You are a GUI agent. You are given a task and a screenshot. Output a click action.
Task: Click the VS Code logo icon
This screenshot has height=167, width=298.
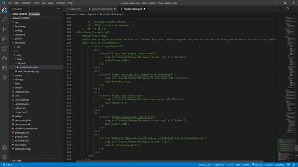pyautogui.click(x=3, y=3)
